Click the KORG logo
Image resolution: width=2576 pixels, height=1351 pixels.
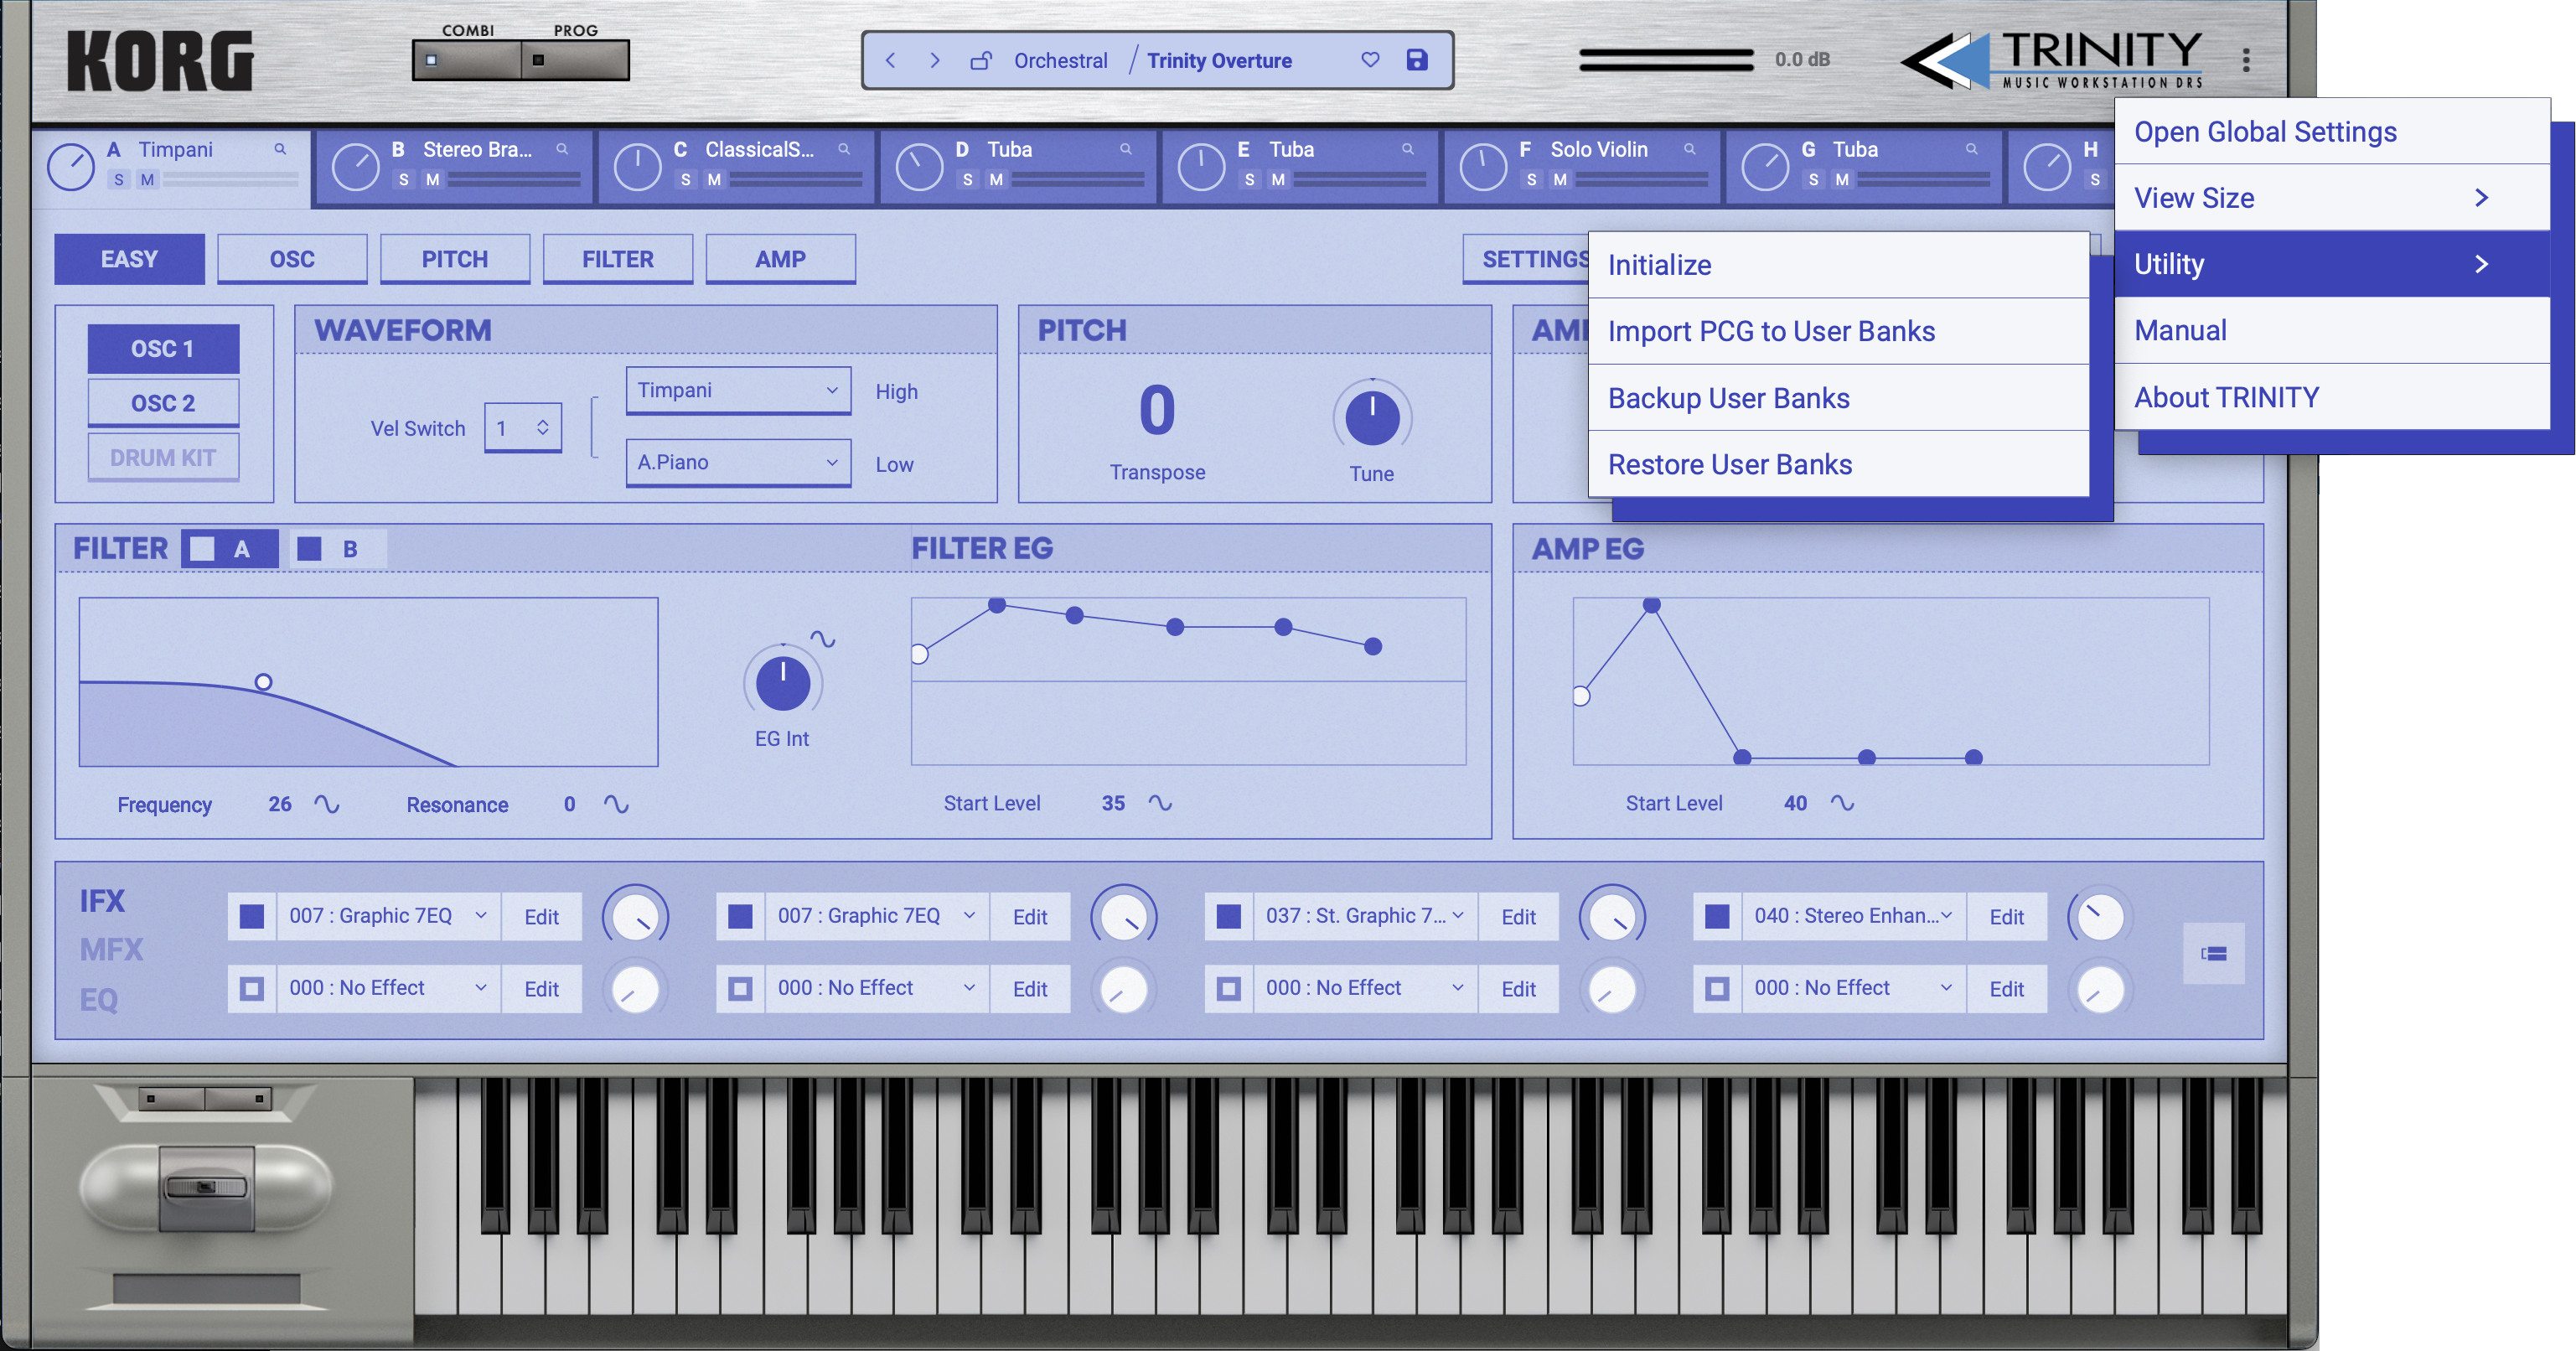click(x=161, y=61)
